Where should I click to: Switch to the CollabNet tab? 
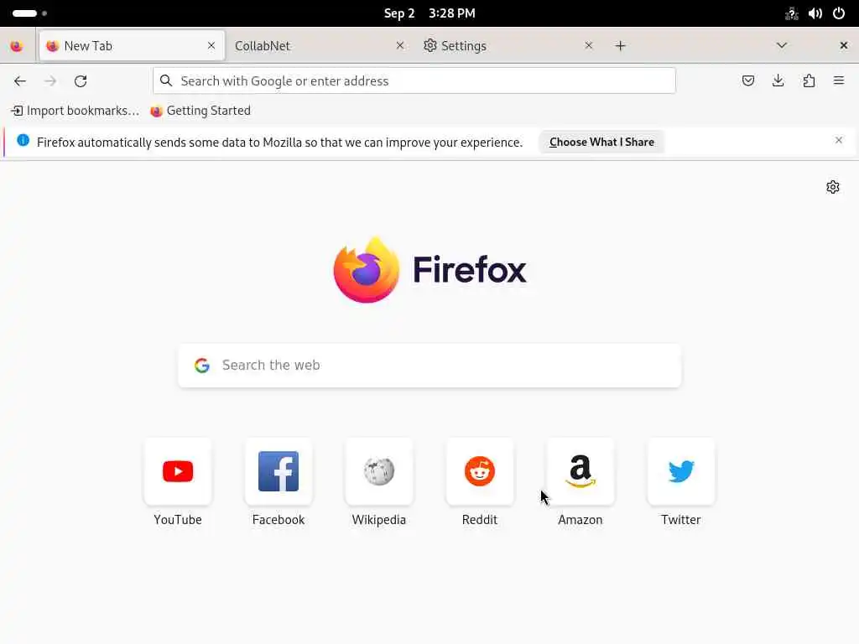coord(320,45)
